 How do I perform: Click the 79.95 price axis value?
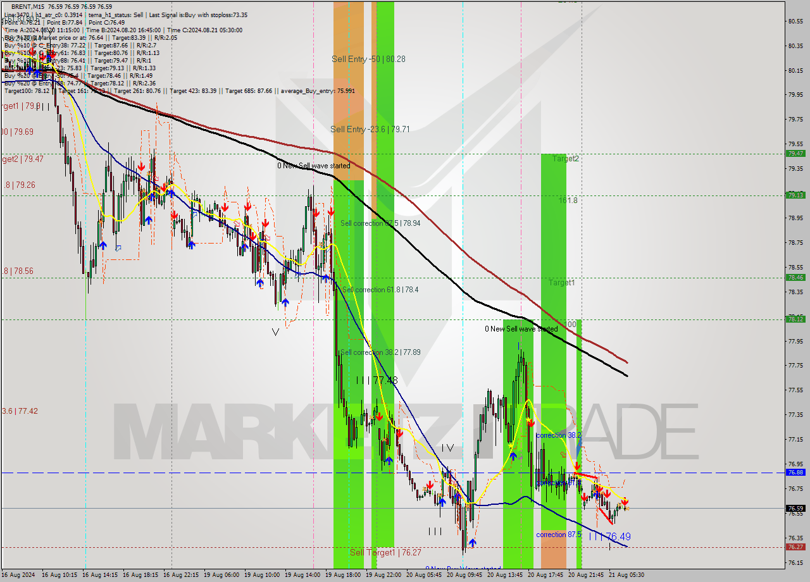point(795,95)
